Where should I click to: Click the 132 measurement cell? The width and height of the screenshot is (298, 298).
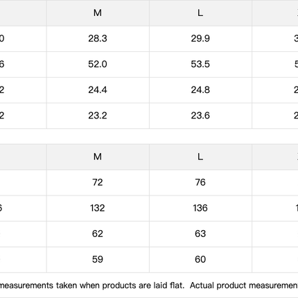(x=98, y=208)
